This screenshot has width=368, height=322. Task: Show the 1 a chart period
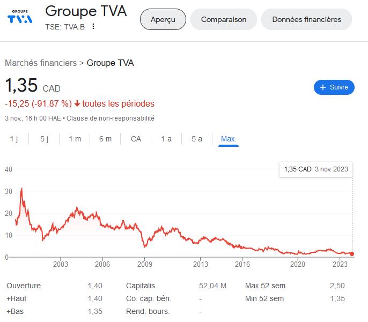coord(166,139)
